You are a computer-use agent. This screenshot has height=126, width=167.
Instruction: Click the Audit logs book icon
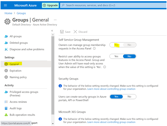6,108
